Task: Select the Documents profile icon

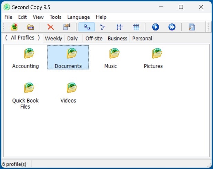Action: (72, 53)
